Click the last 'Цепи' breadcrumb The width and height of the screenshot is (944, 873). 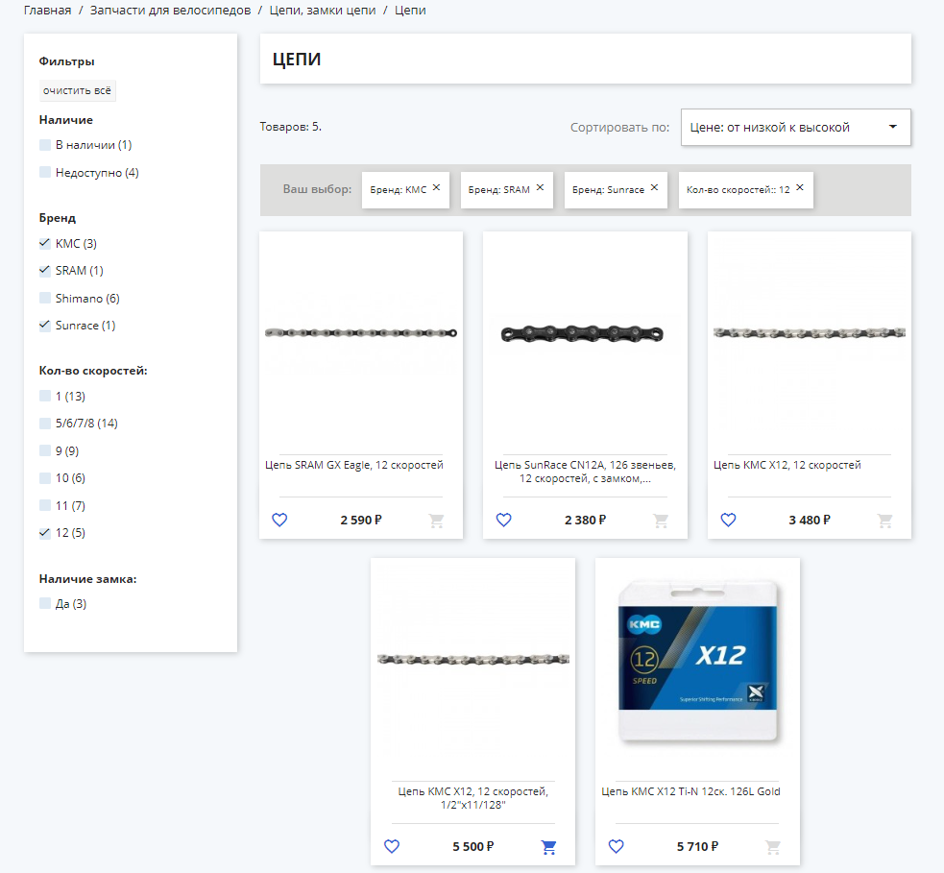pos(411,11)
